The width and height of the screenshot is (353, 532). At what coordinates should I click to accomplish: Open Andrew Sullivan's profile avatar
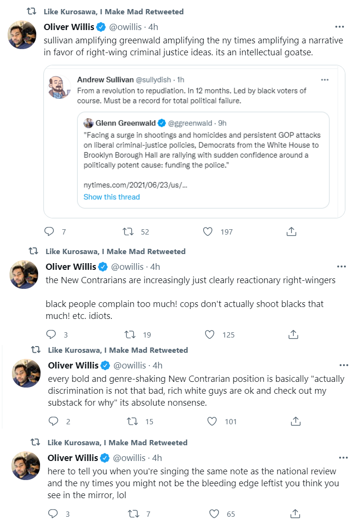pyautogui.click(x=60, y=87)
